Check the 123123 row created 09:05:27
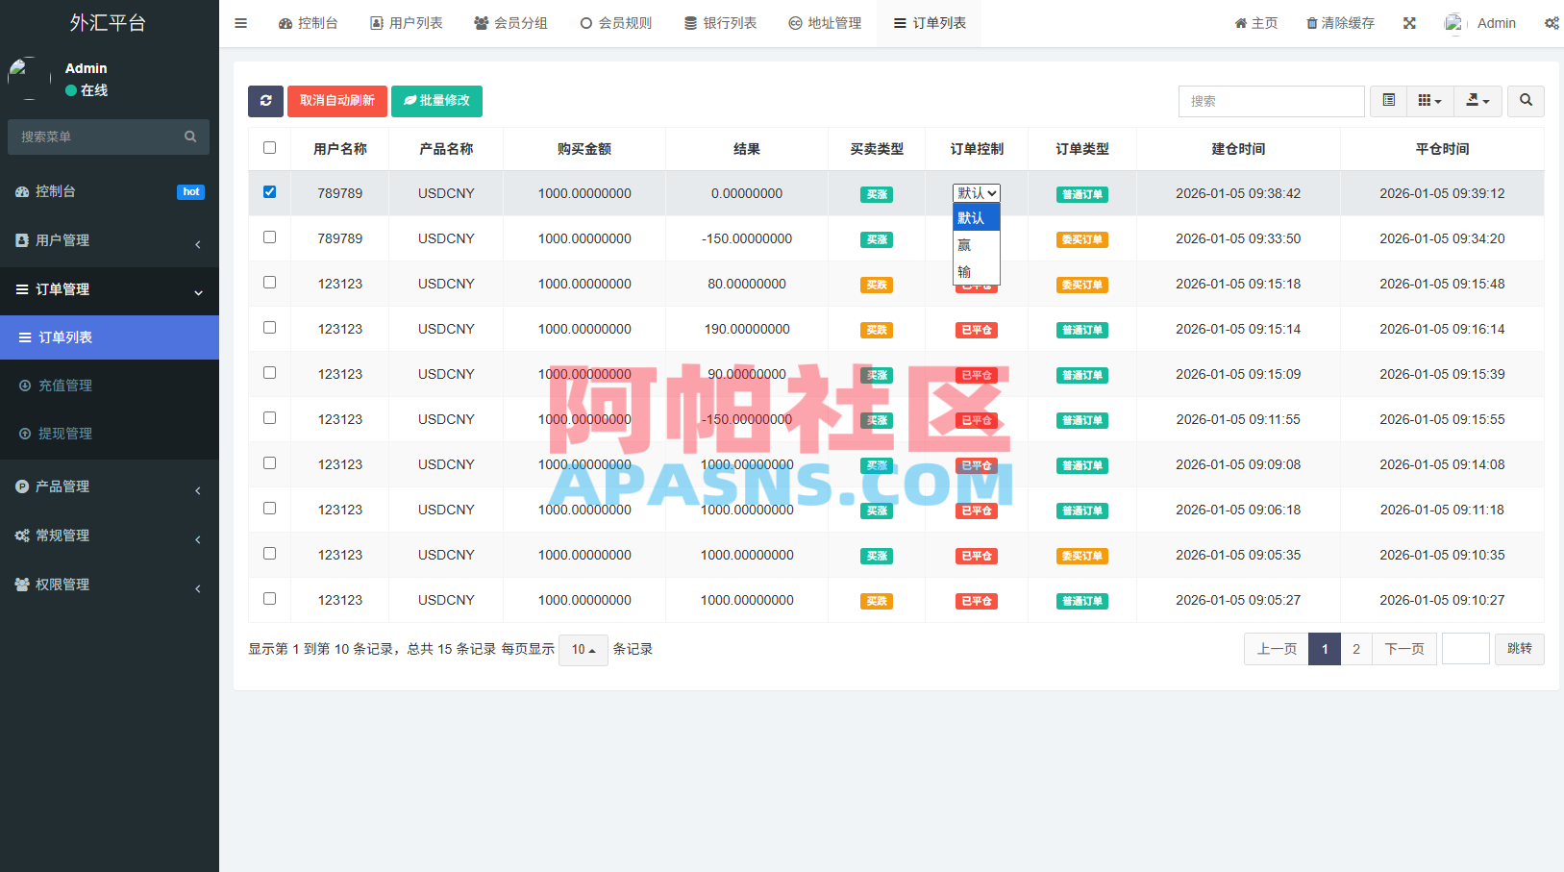This screenshot has width=1564, height=872. [x=269, y=599]
